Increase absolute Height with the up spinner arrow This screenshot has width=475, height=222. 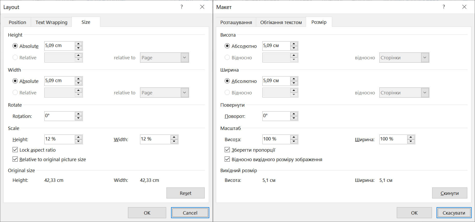click(x=78, y=44)
